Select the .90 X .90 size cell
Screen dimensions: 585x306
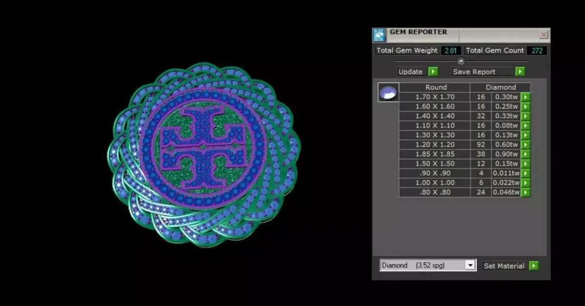point(435,173)
